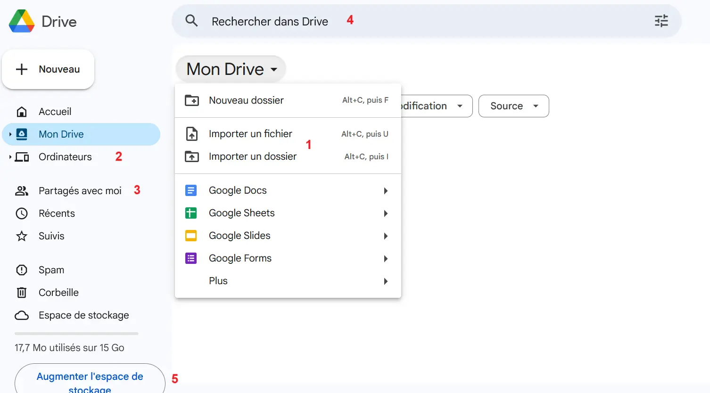Choose Importer un fichier from the menu

click(250, 133)
